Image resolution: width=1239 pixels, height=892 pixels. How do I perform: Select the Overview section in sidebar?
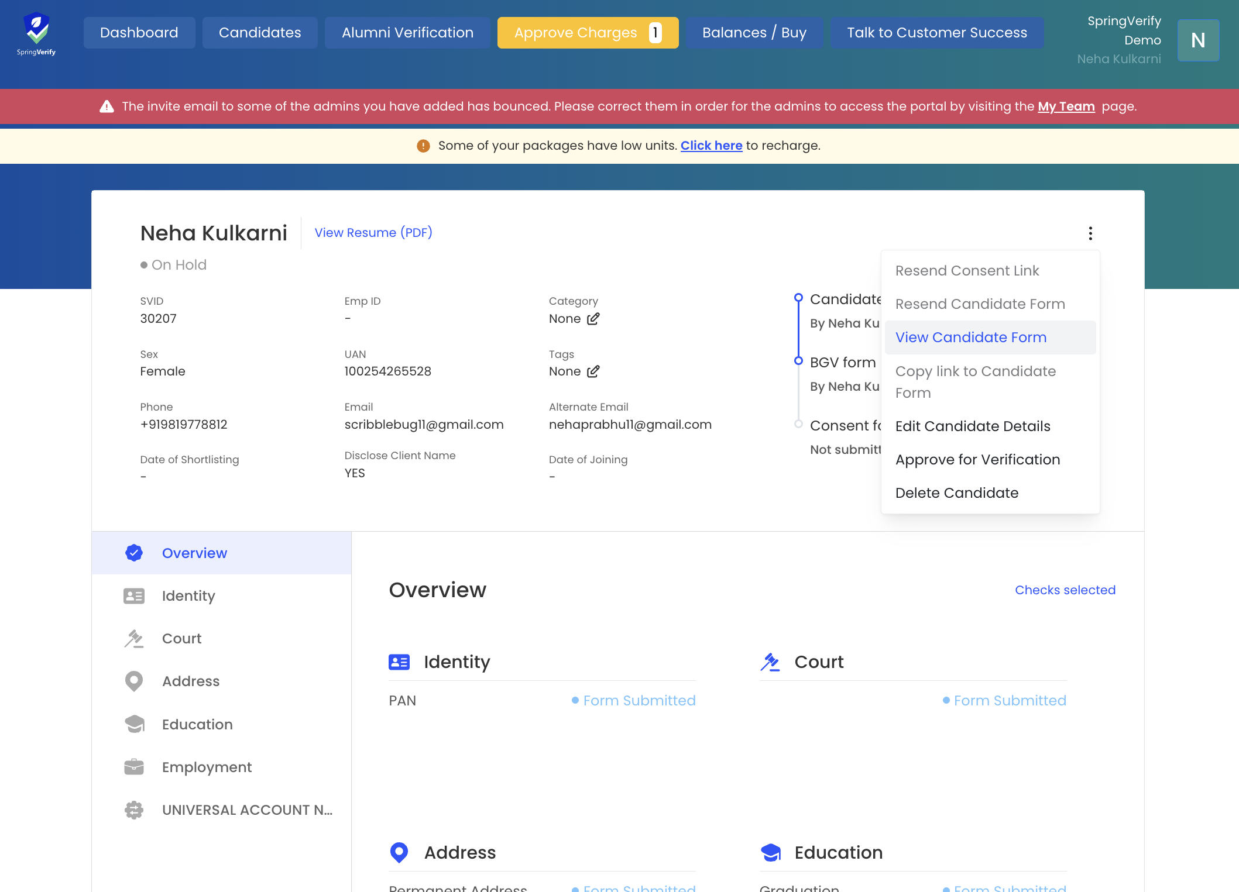pos(194,553)
